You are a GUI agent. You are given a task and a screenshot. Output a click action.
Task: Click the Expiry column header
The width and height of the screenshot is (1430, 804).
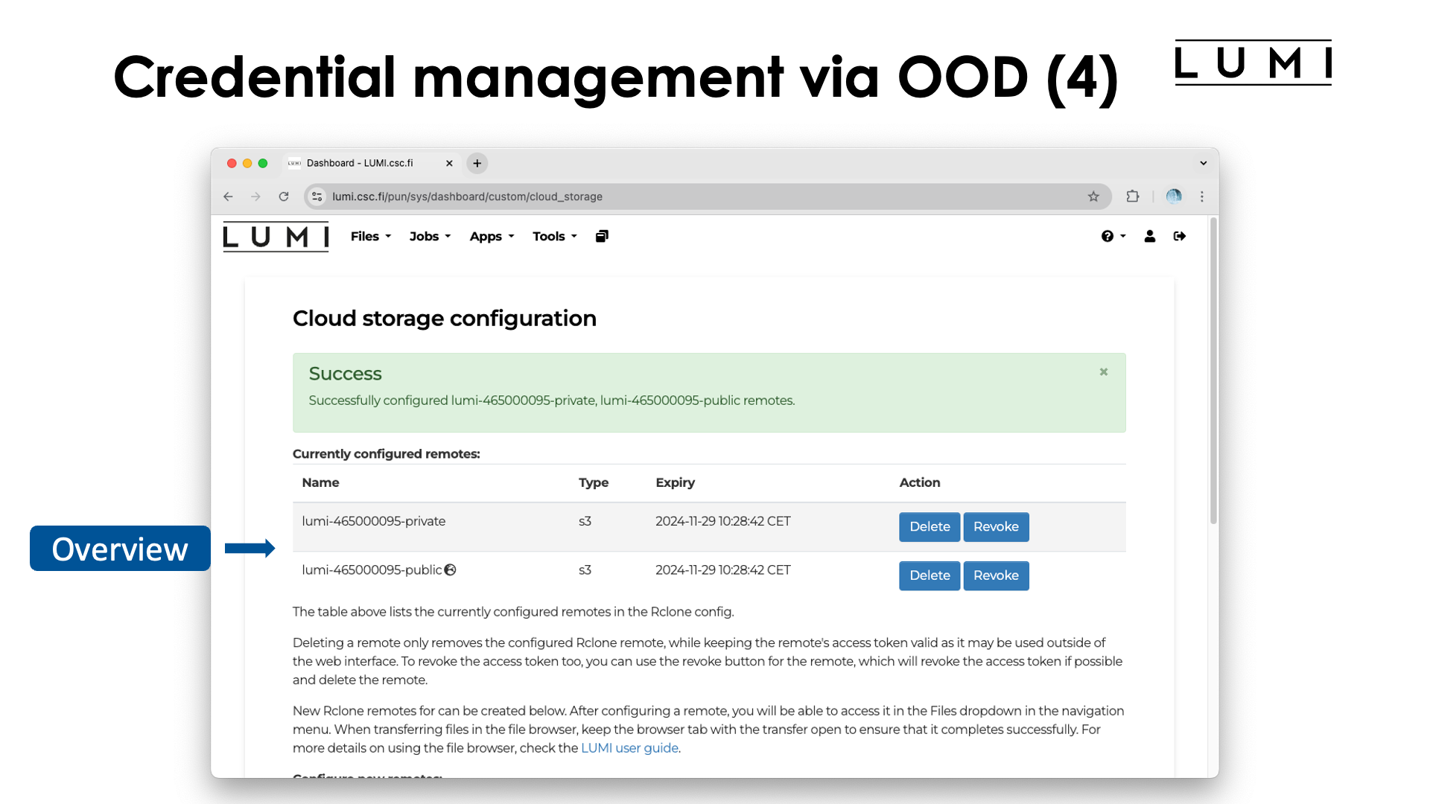click(675, 482)
